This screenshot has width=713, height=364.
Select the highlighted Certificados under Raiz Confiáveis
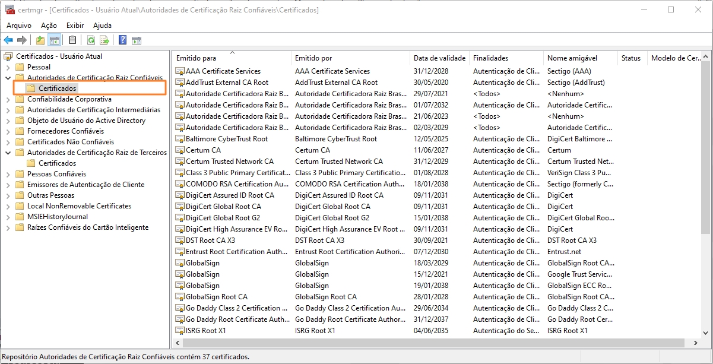tap(57, 88)
